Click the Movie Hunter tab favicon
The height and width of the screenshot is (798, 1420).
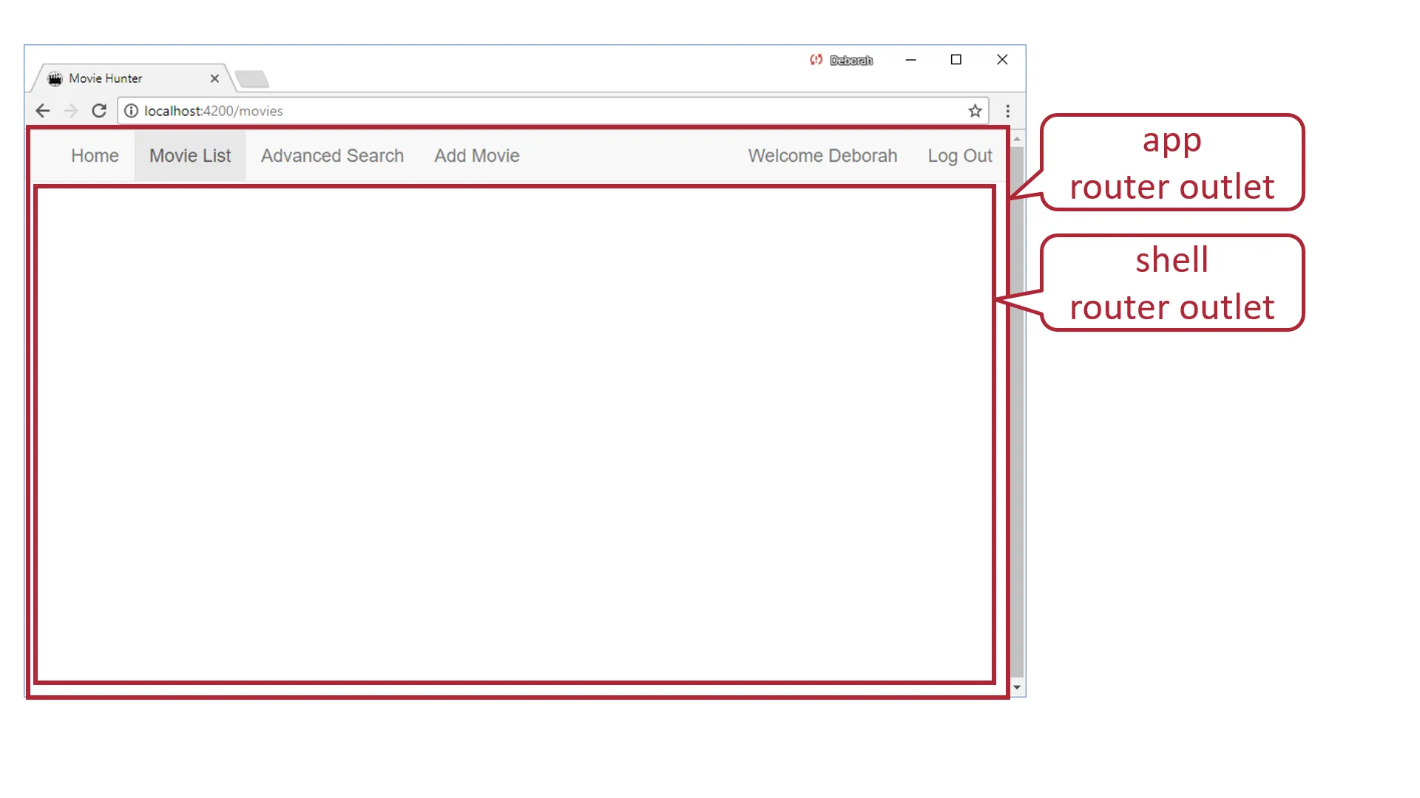coord(55,78)
